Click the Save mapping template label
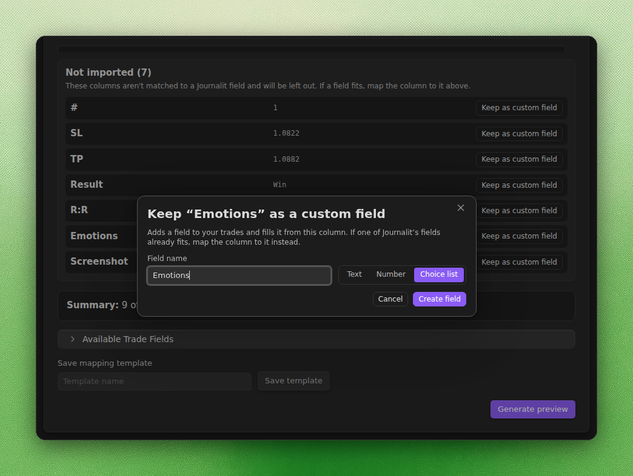The image size is (633, 476). pos(104,363)
